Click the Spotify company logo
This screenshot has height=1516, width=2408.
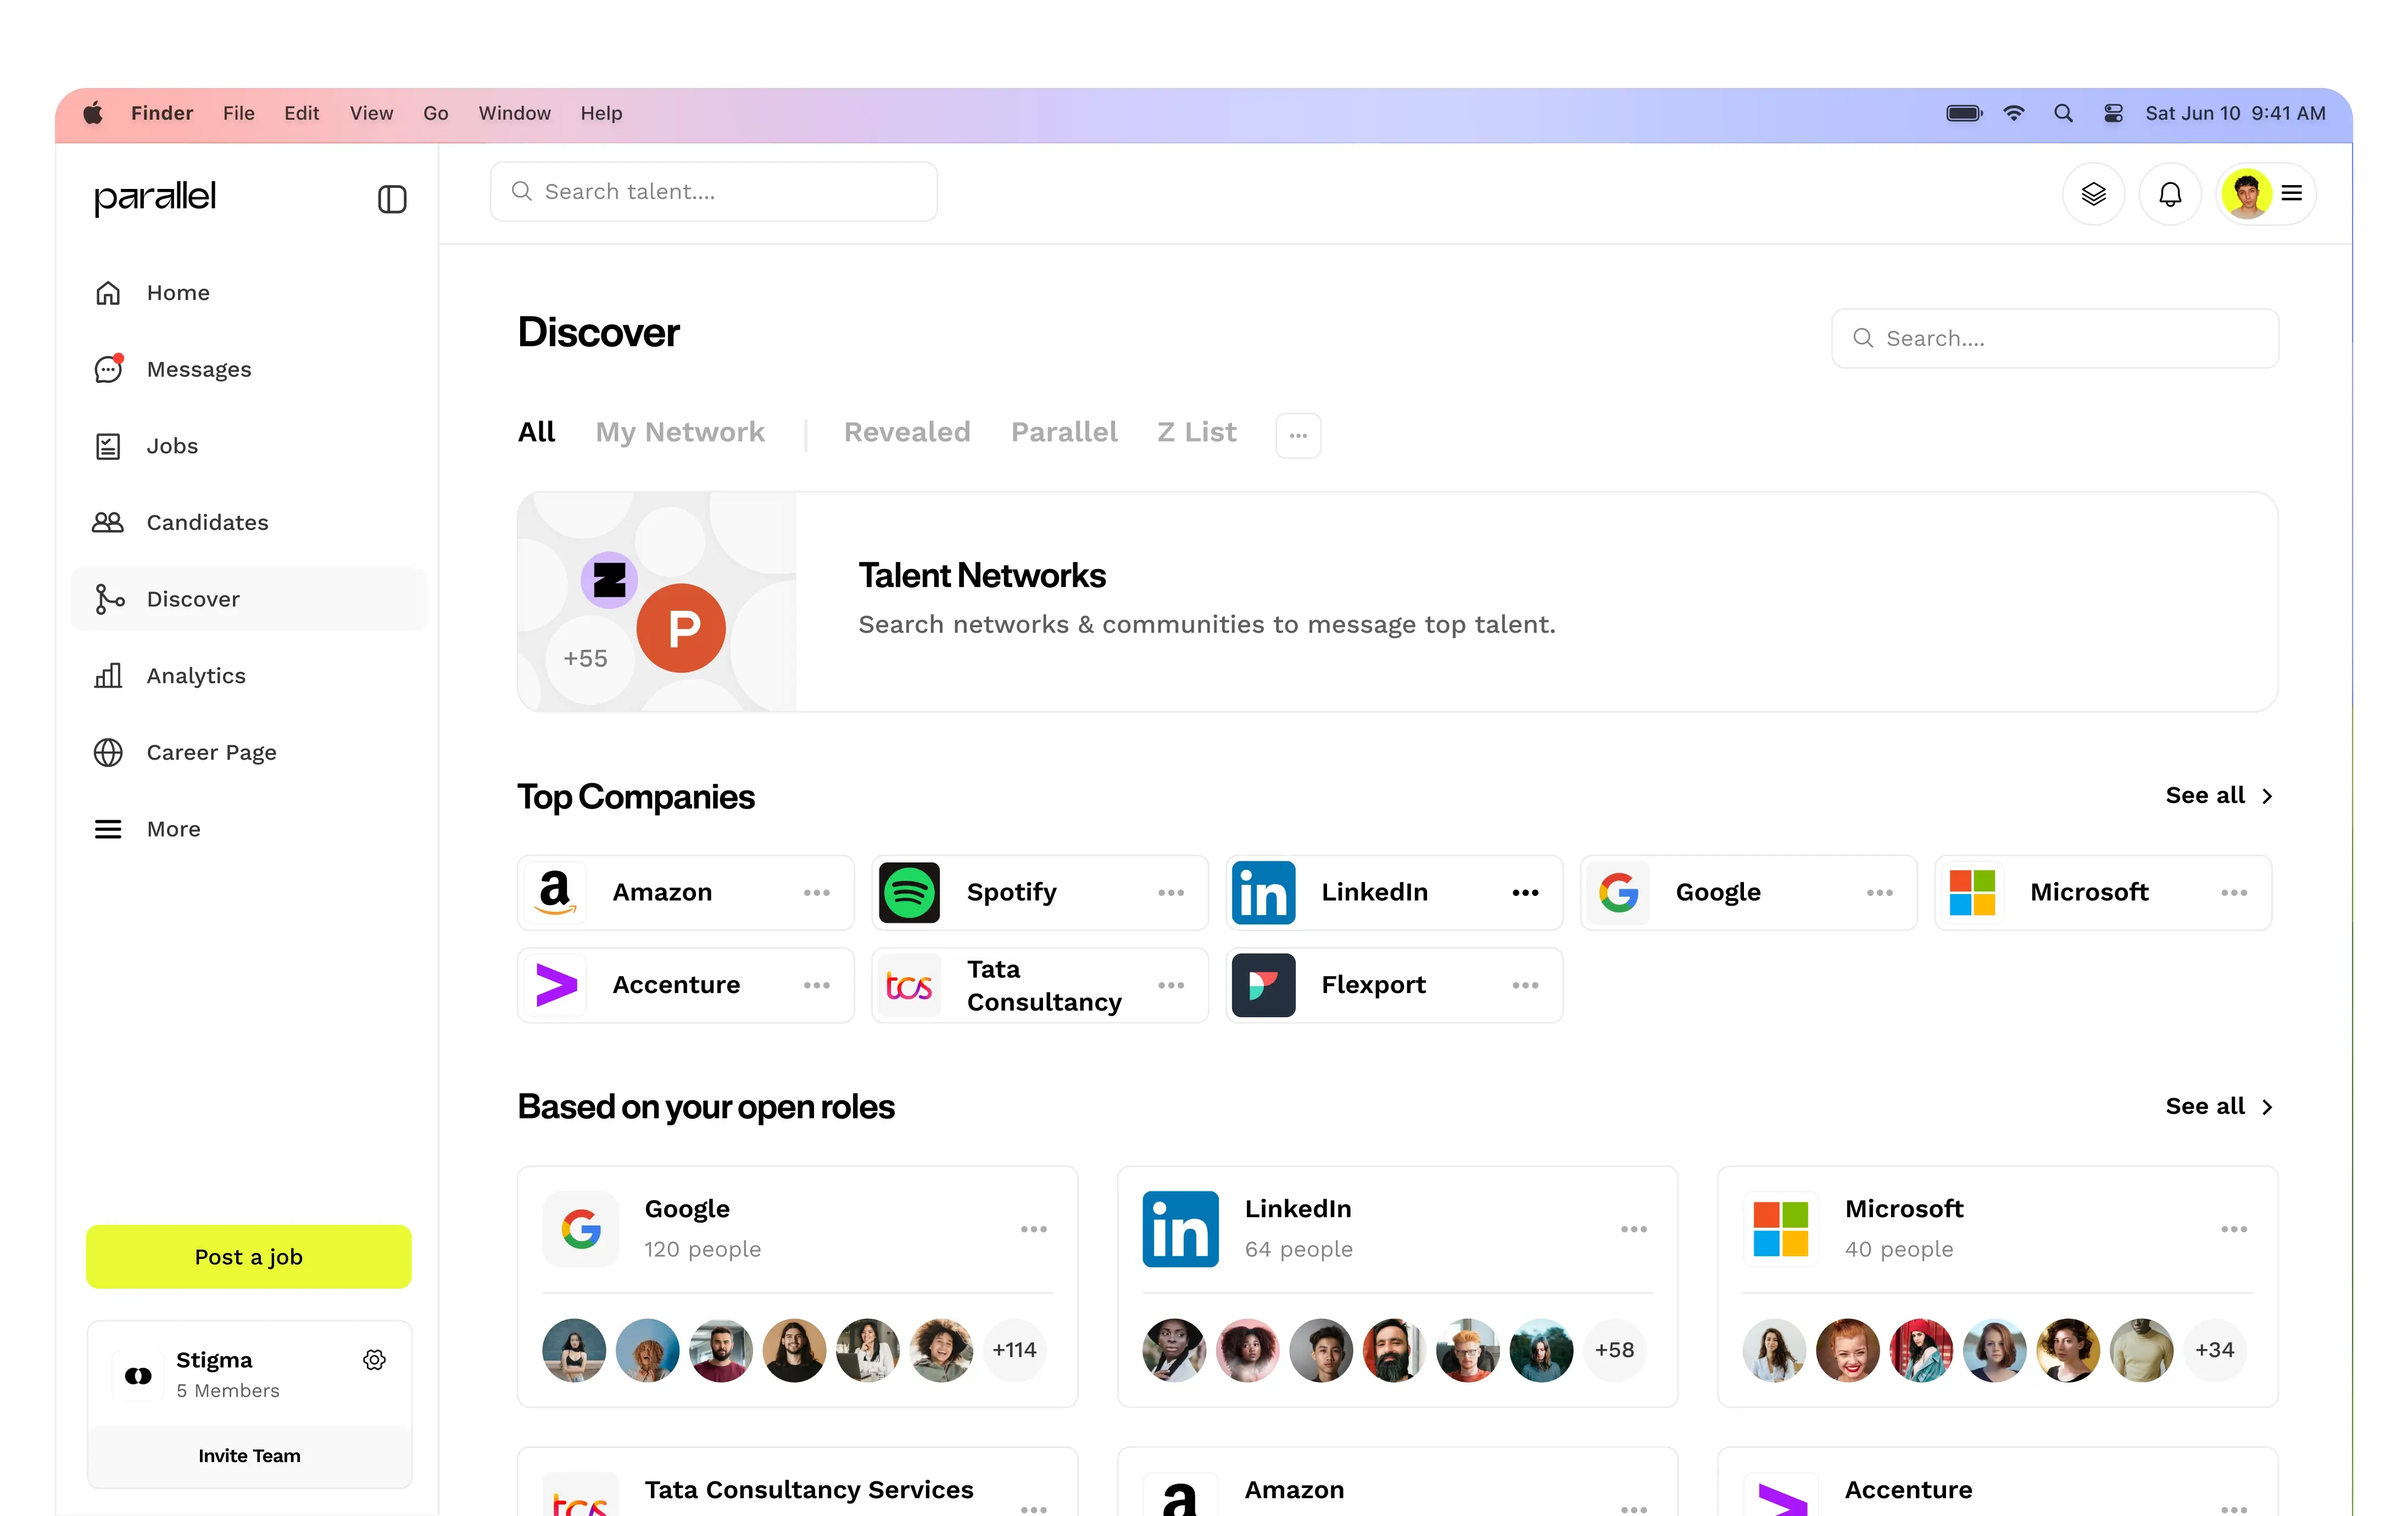coord(908,893)
